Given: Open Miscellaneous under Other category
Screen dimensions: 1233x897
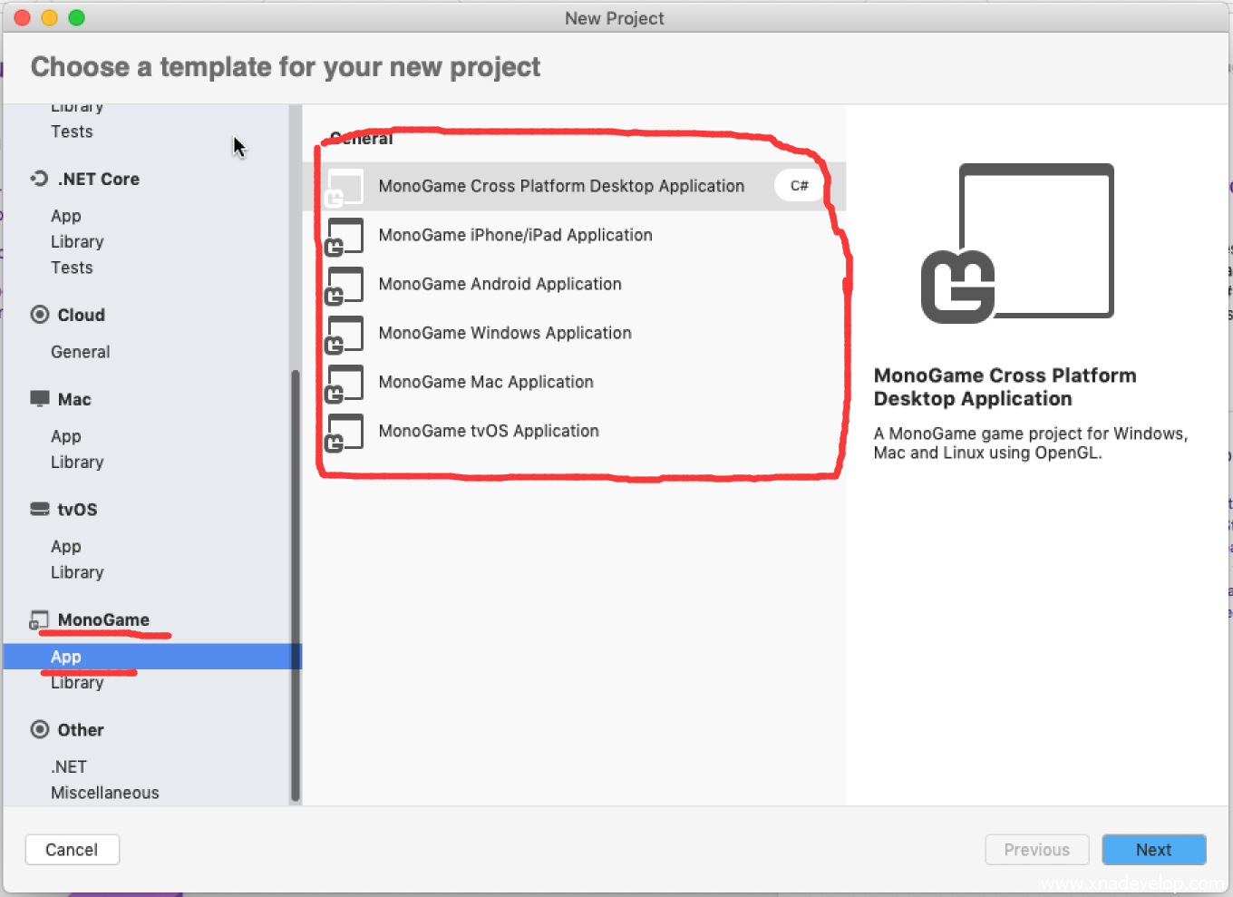Looking at the screenshot, I should tap(105, 793).
